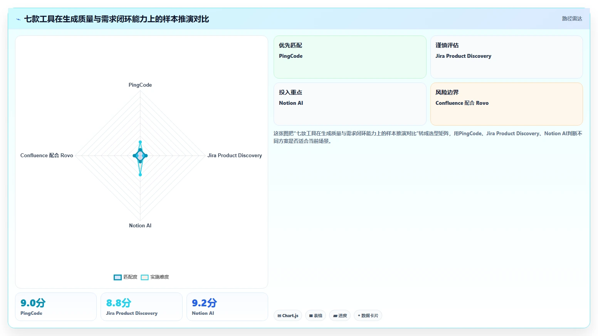The height and width of the screenshot is (336, 598).
Task: Select the 数据卡片 tag
Action: click(368, 316)
